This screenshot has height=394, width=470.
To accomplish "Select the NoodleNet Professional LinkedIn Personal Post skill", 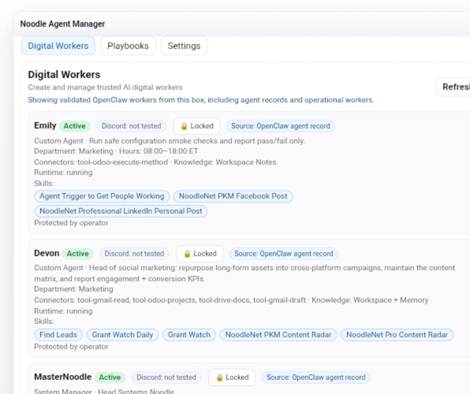I will point(121,211).
